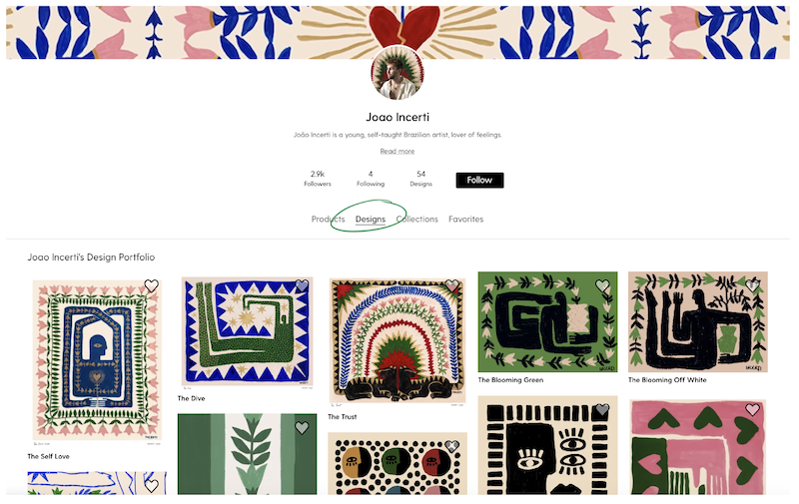
Task: Expand bio with Read more link
Action: pyautogui.click(x=398, y=152)
